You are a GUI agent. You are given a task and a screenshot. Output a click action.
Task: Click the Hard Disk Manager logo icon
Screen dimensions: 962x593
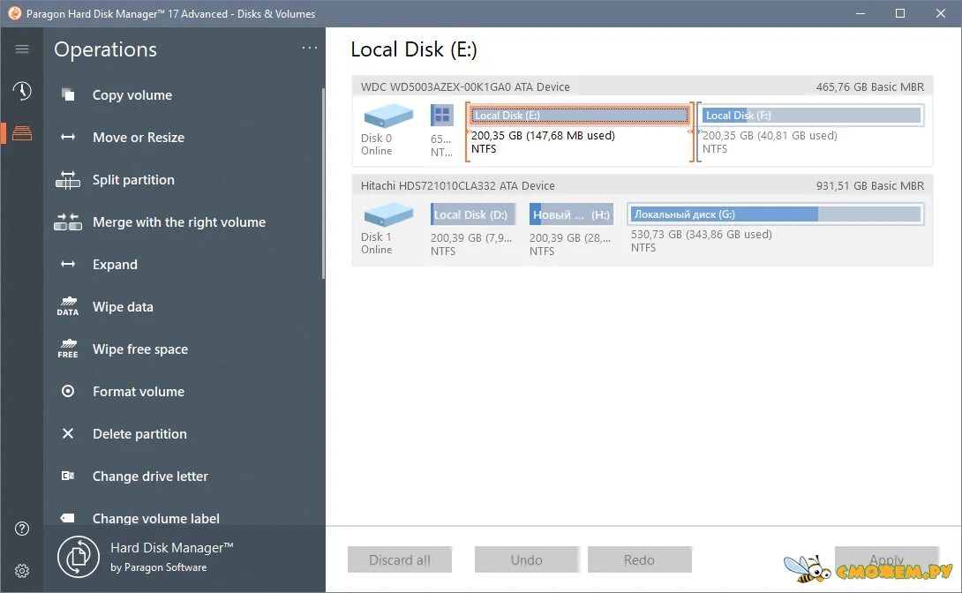click(79, 557)
